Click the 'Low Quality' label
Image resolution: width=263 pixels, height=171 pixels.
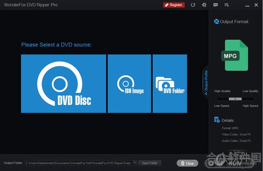click(250, 91)
